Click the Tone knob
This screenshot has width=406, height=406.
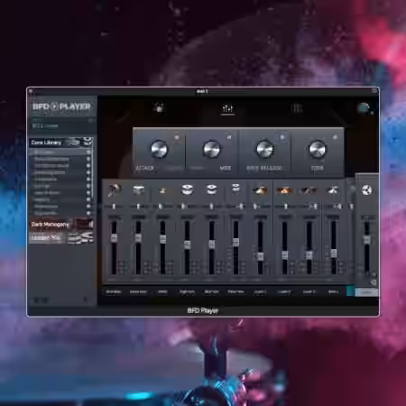pyautogui.click(x=318, y=149)
